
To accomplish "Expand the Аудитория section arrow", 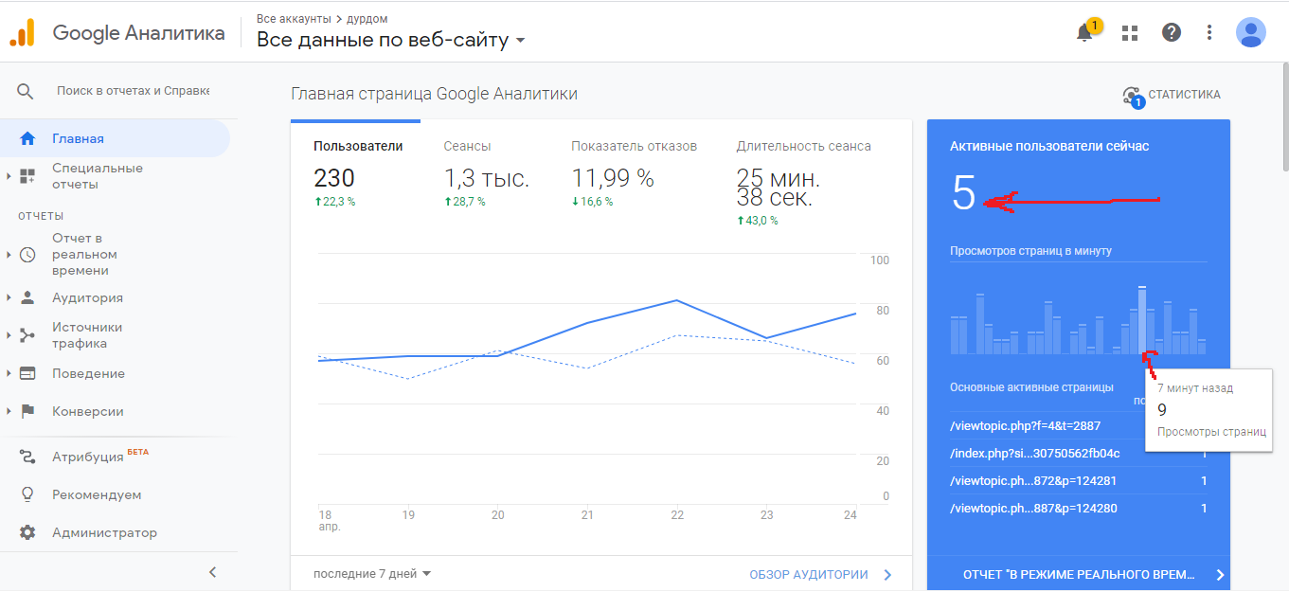I will coord(9,297).
